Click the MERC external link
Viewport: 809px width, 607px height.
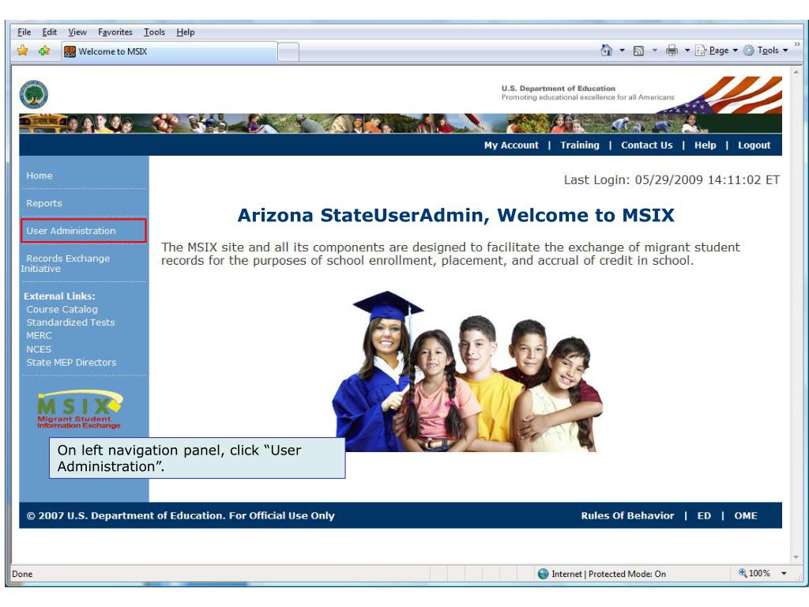coord(40,335)
